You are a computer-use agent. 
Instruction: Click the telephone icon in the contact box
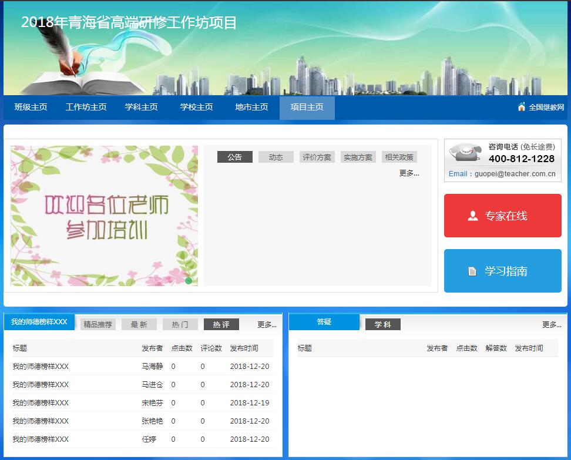(x=465, y=152)
